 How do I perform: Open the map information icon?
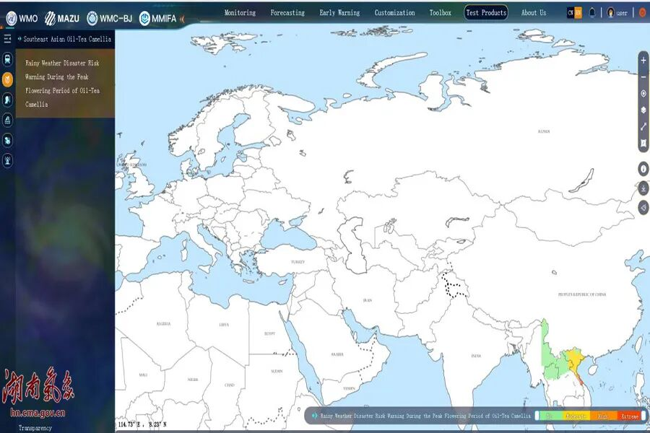[x=643, y=169]
